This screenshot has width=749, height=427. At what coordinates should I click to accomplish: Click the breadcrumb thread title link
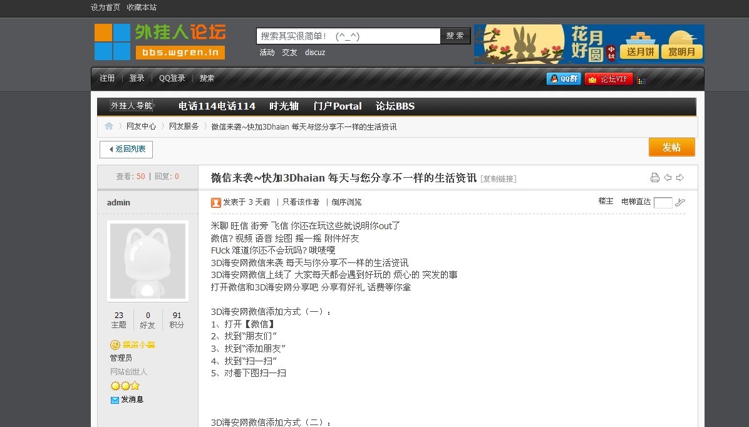304,126
